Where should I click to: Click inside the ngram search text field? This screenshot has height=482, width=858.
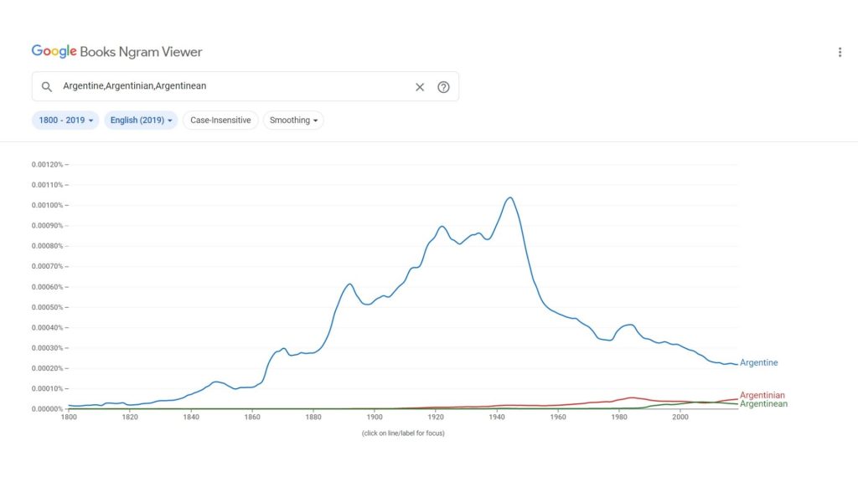235,87
